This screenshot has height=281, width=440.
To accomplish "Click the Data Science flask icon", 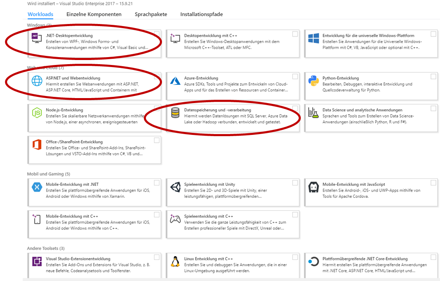I will point(314,113).
